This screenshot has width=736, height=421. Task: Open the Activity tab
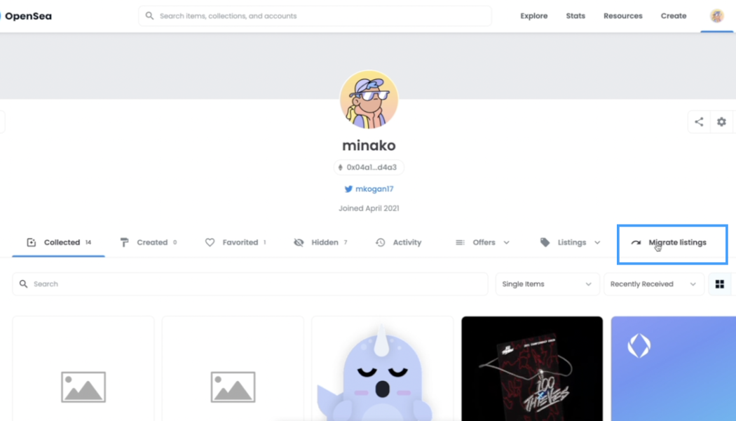point(399,243)
